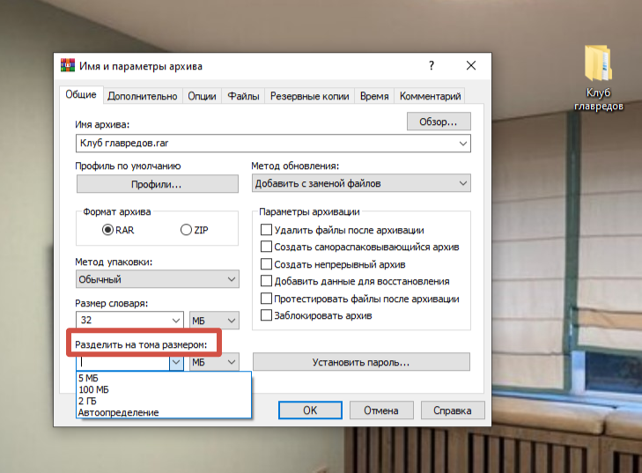The height and width of the screenshot is (473, 642).
Task: Click the volume size input field
Action: tap(122, 362)
